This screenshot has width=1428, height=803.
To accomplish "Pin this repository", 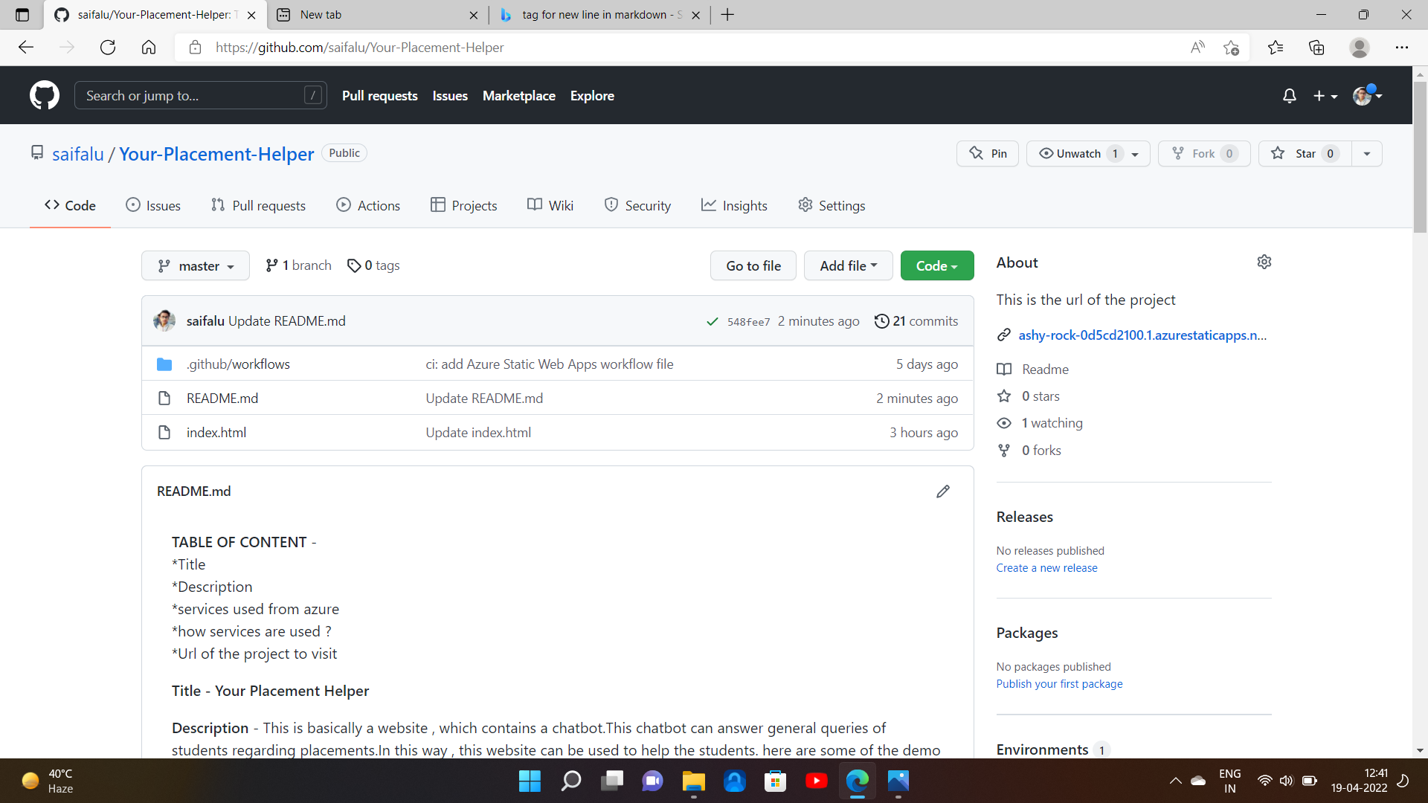I will pos(988,153).
